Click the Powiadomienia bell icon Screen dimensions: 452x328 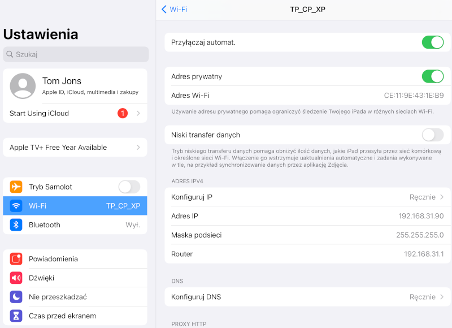(x=16, y=259)
